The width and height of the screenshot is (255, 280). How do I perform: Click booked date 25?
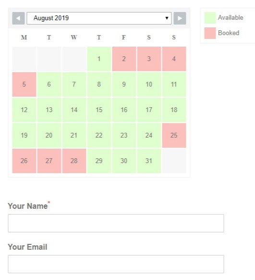pos(174,136)
